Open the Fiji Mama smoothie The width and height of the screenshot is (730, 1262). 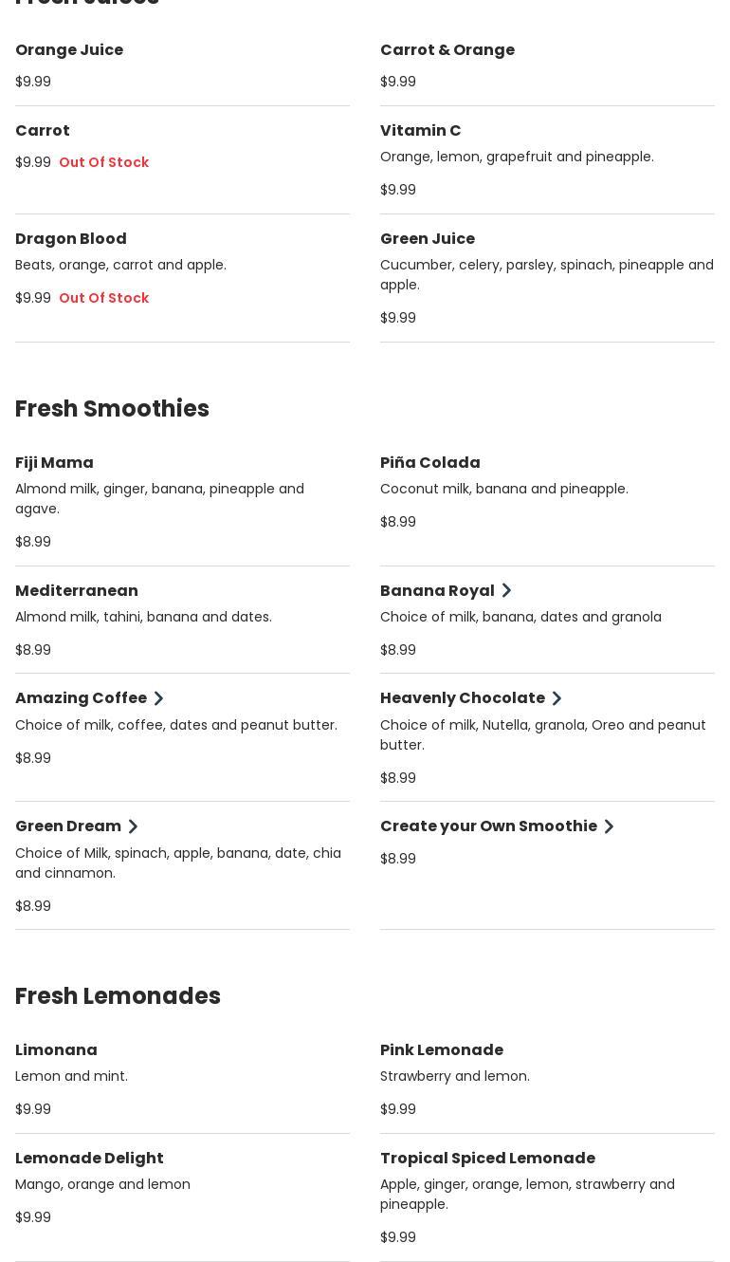coord(54,462)
